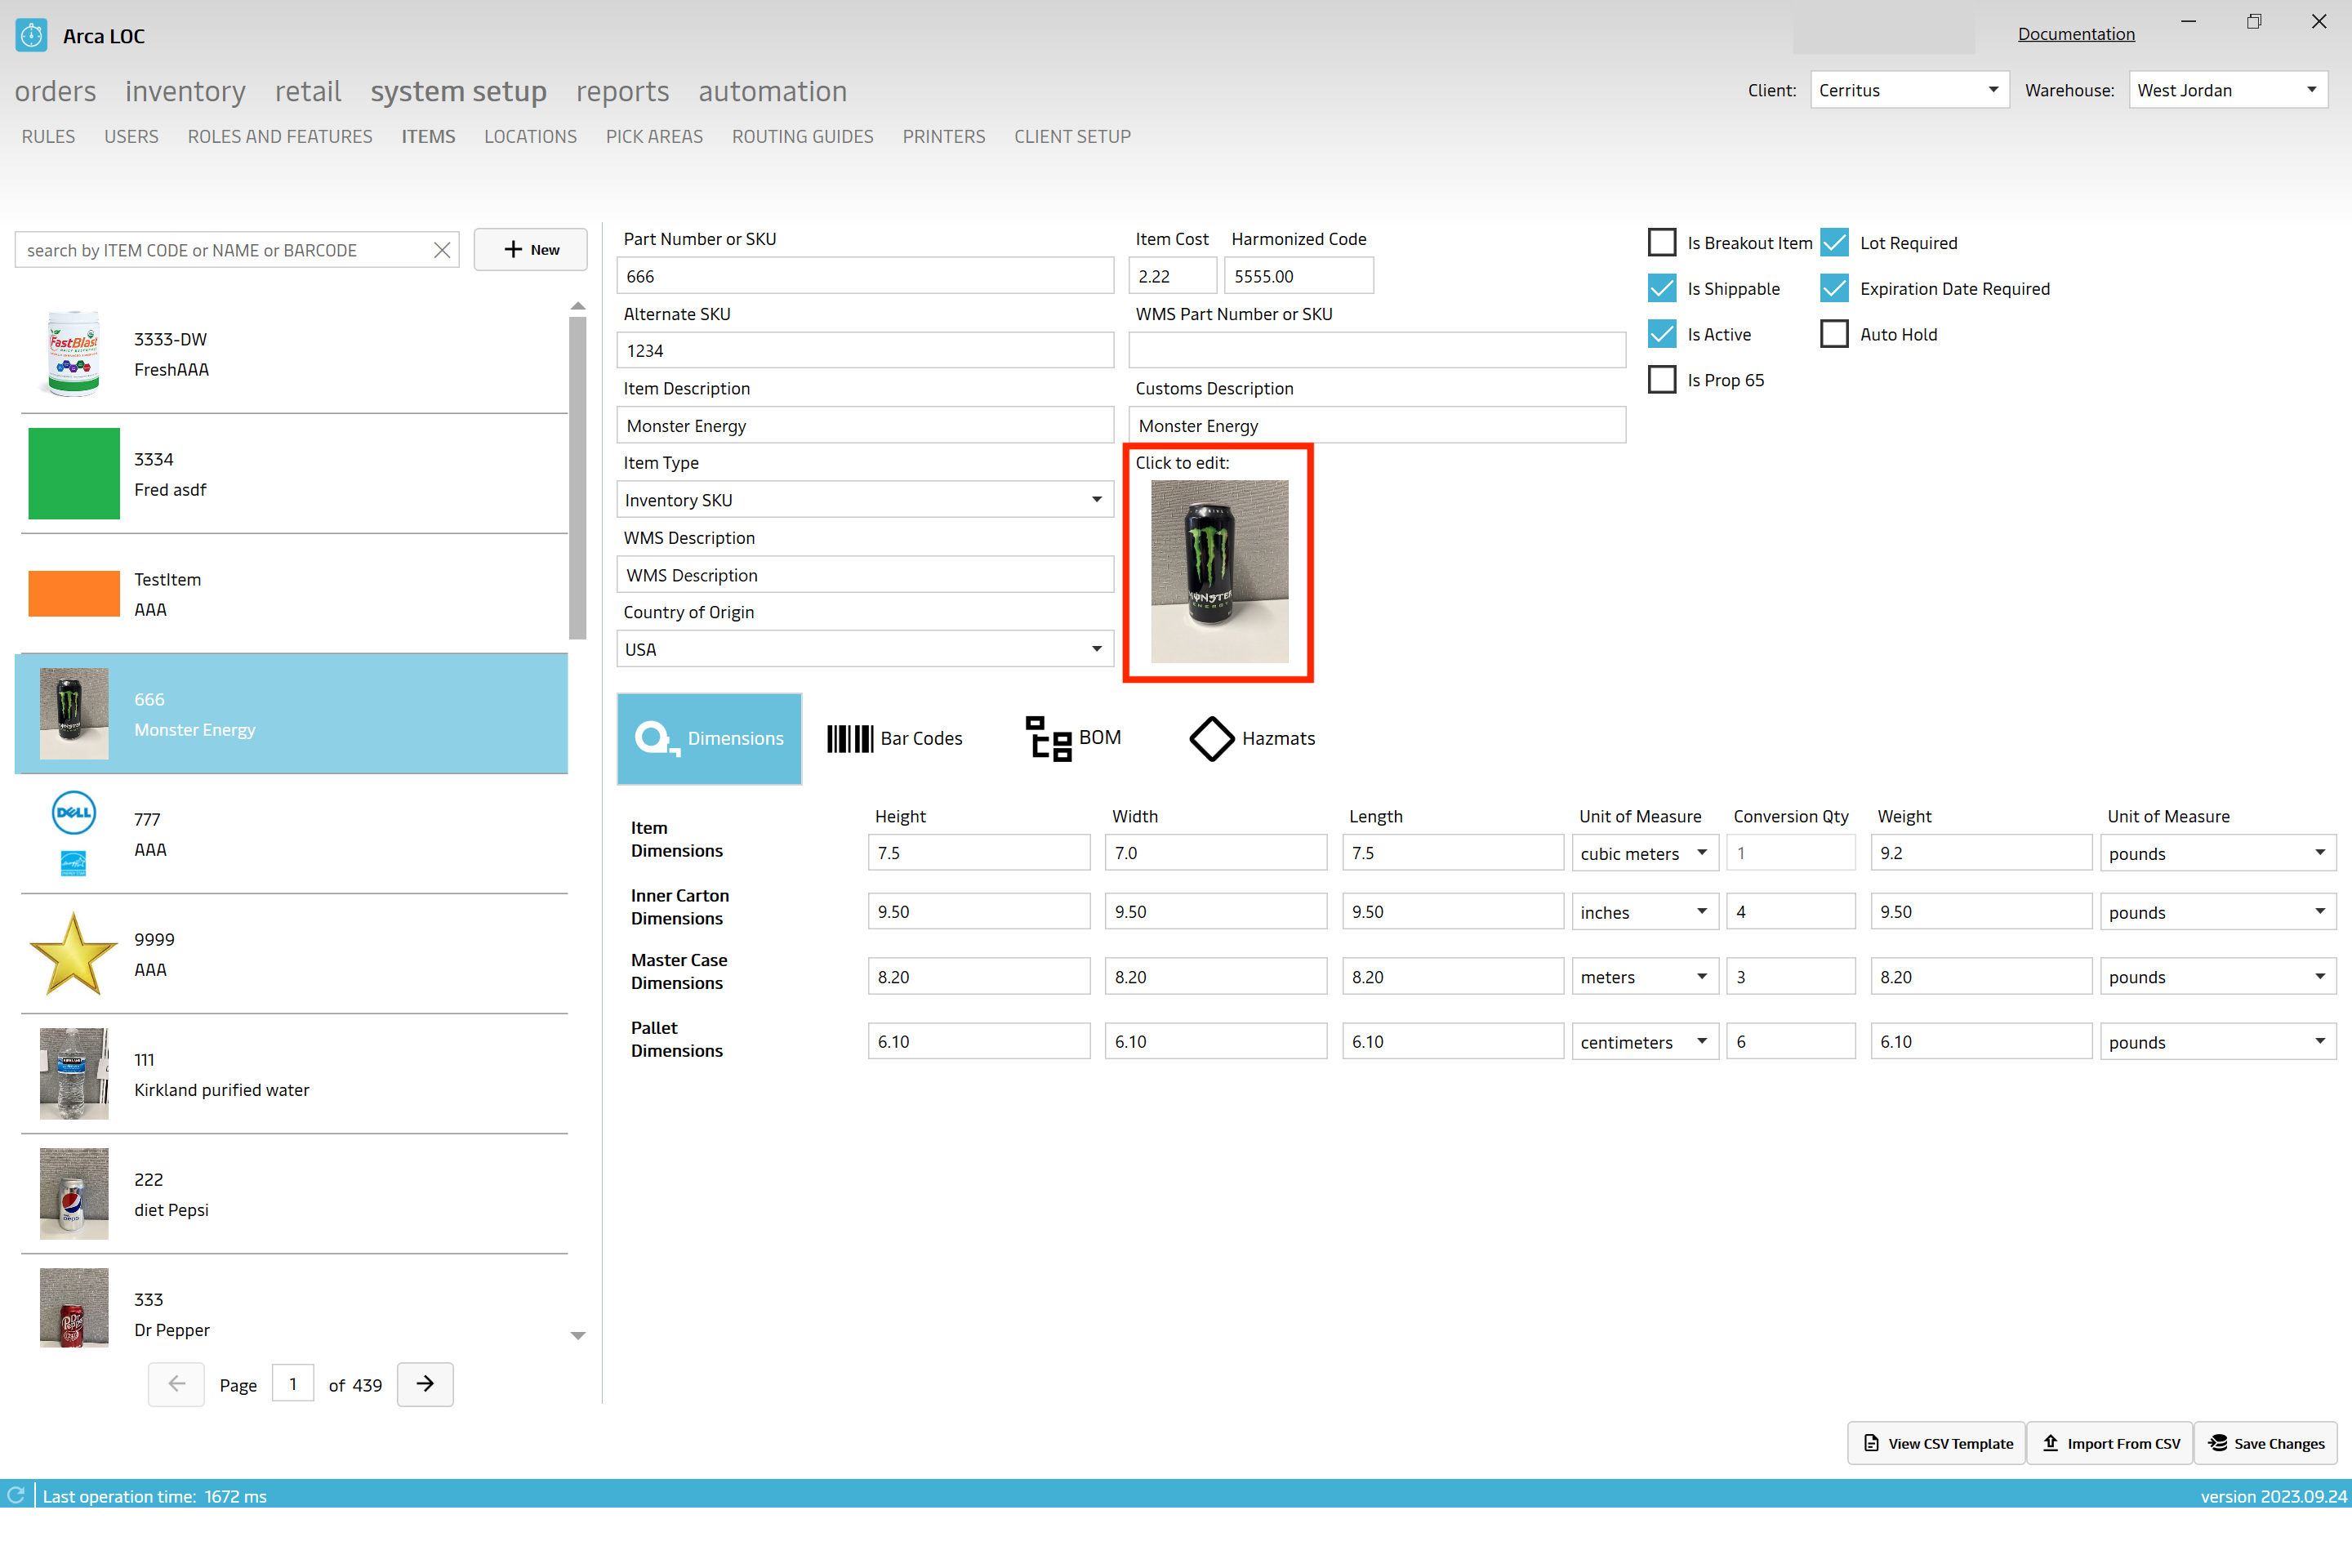Click the item list scrollbar thumb
Image resolution: width=2352 pixels, height=1568 pixels.
pyautogui.click(x=577, y=478)
